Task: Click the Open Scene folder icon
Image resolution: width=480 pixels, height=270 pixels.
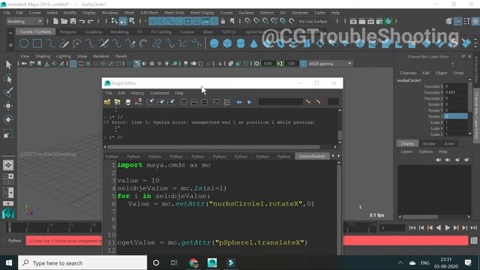Action: click(64, 21)
